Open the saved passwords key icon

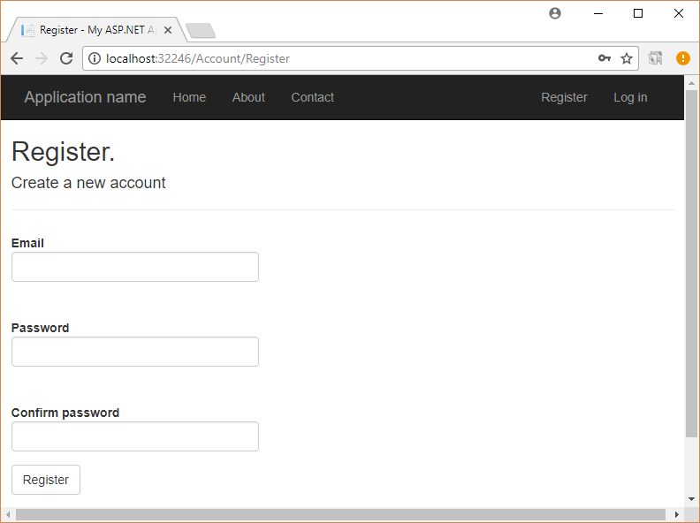coord(605,58)
